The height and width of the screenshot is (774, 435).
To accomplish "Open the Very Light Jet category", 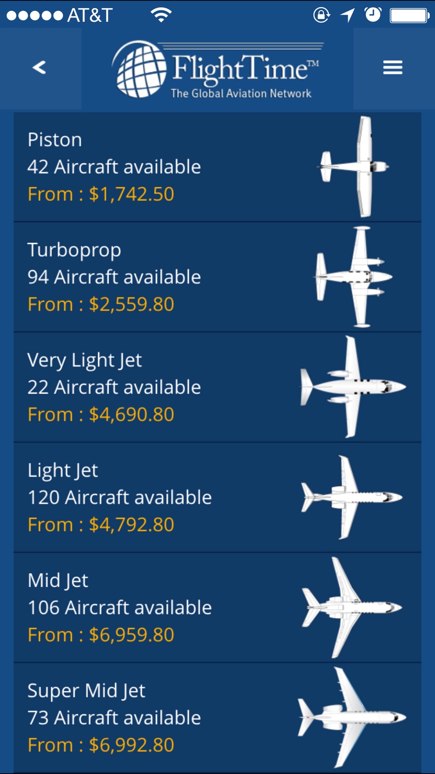I will pos(85,360).
